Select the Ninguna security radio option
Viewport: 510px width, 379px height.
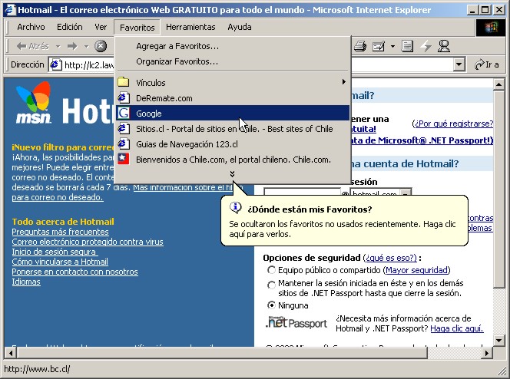click(271, 305)
